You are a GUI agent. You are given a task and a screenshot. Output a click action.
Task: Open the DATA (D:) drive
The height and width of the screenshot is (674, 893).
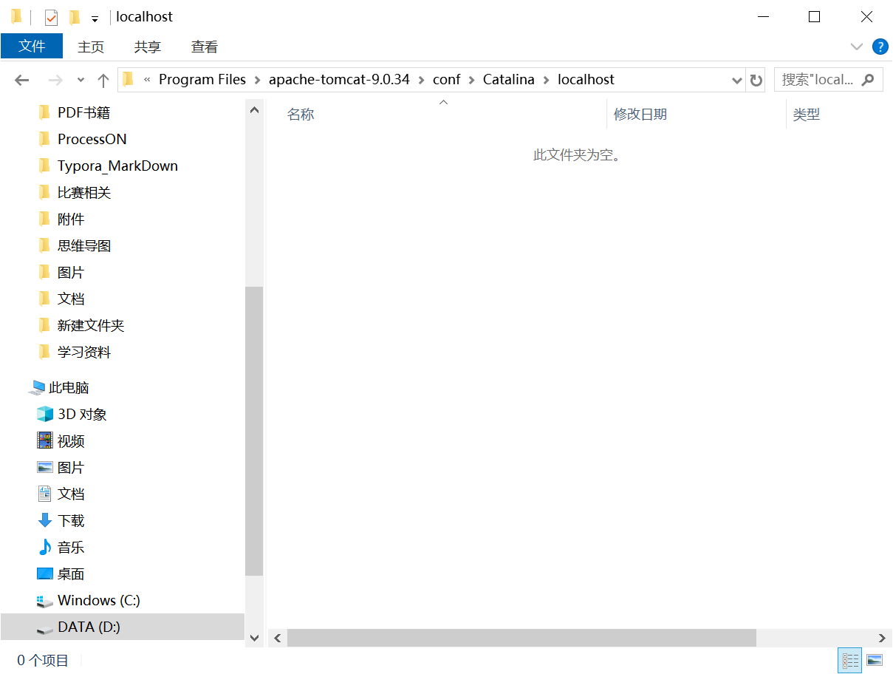pyautogui.click(x=123, y=627)
